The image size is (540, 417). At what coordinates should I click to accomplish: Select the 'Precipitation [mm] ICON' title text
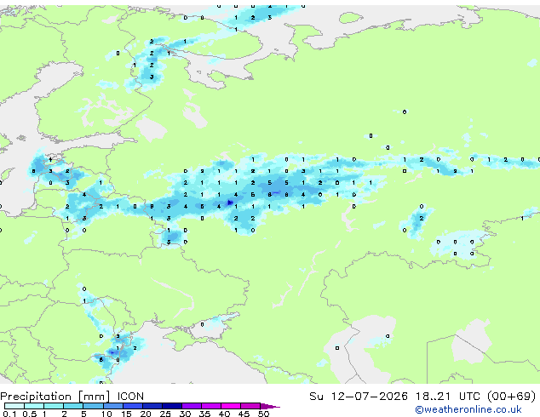72,397
